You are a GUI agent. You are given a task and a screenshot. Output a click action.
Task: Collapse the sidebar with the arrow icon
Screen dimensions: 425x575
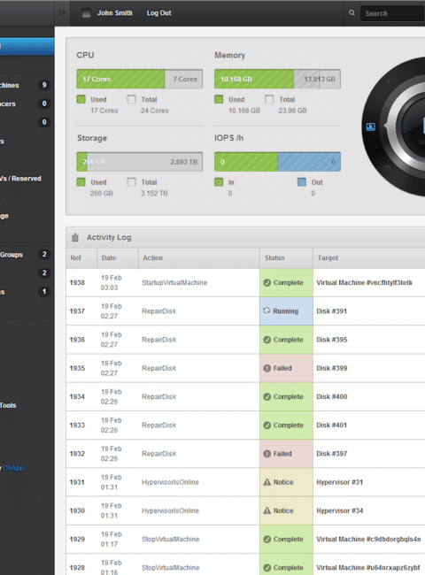point(62,12)
